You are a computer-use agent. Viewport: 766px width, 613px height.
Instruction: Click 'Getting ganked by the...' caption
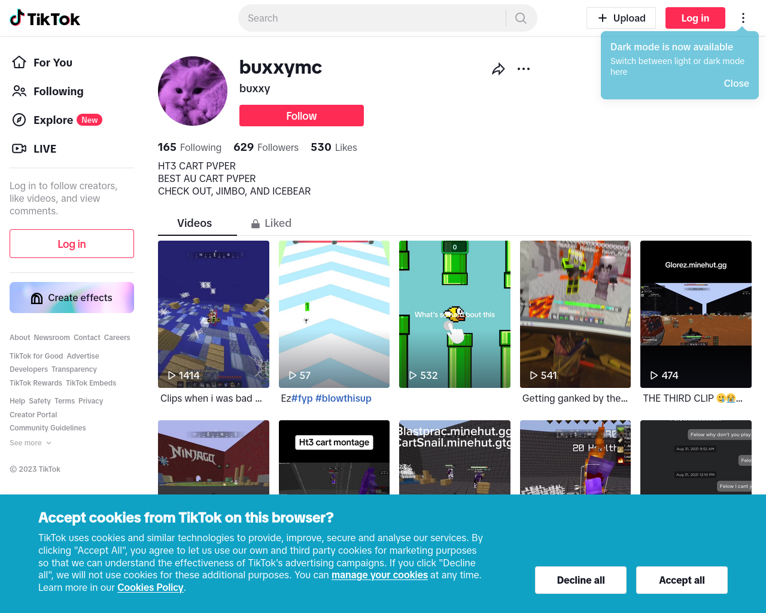[x=575, y=399]
